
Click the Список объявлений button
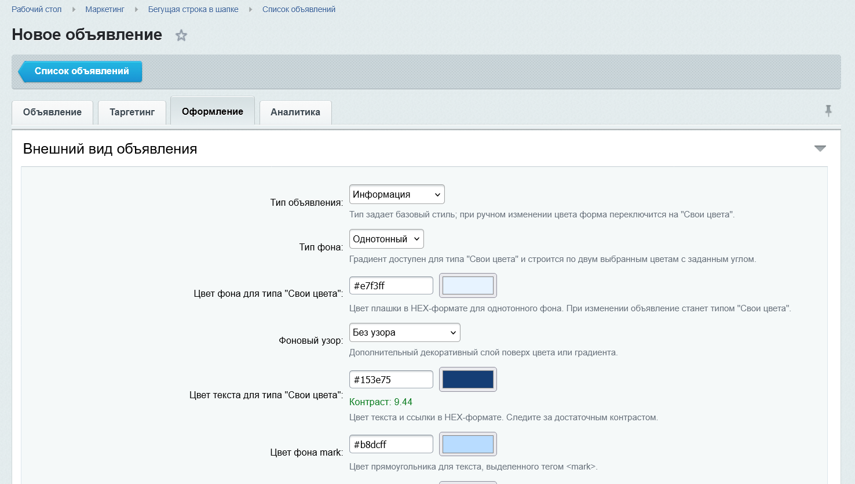tap(80, 71)
